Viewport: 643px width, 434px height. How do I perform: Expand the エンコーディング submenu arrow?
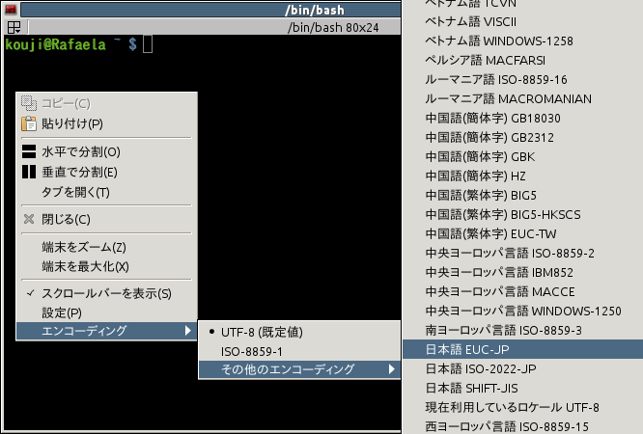[x=188, y=330]
